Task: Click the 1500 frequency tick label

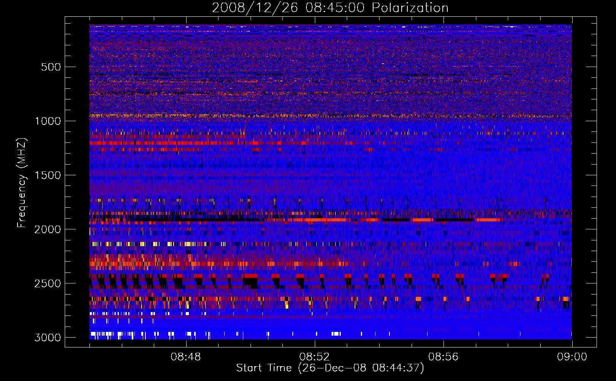Action: [48, 175]
